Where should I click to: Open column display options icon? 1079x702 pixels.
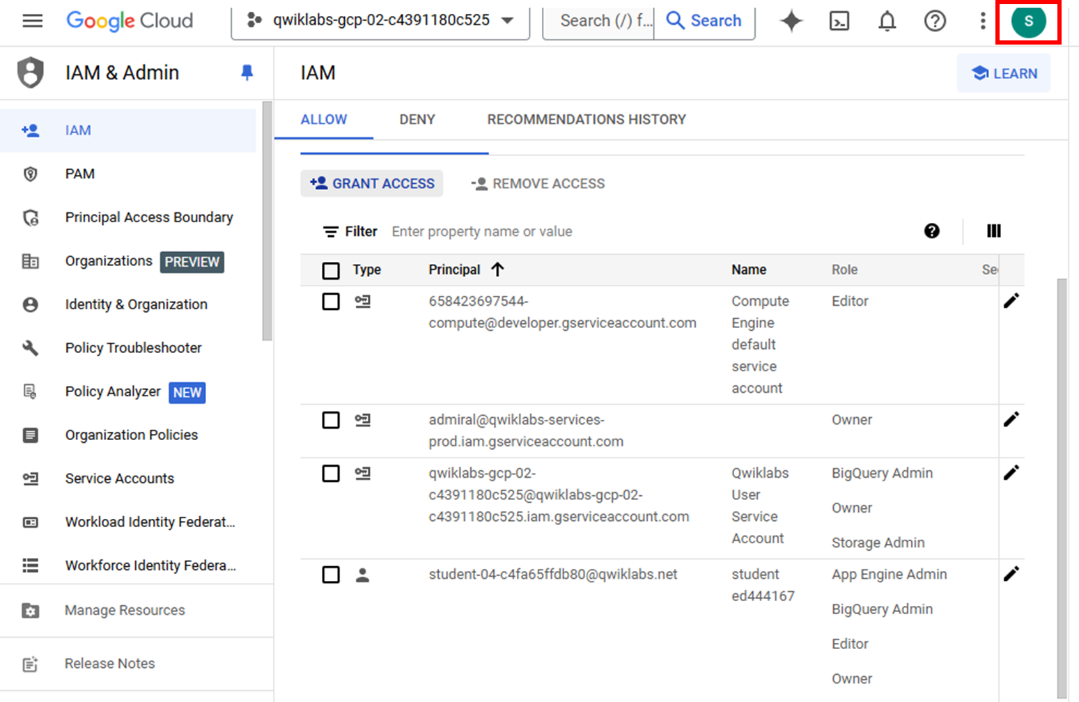coord(994,231)
